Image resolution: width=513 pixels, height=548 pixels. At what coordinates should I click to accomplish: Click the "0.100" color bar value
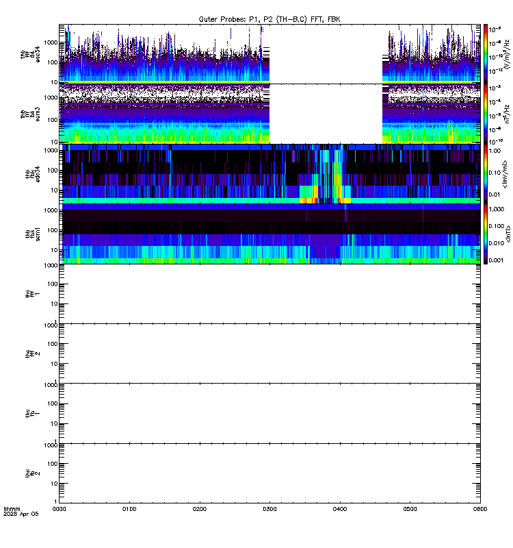coord(497,226)
